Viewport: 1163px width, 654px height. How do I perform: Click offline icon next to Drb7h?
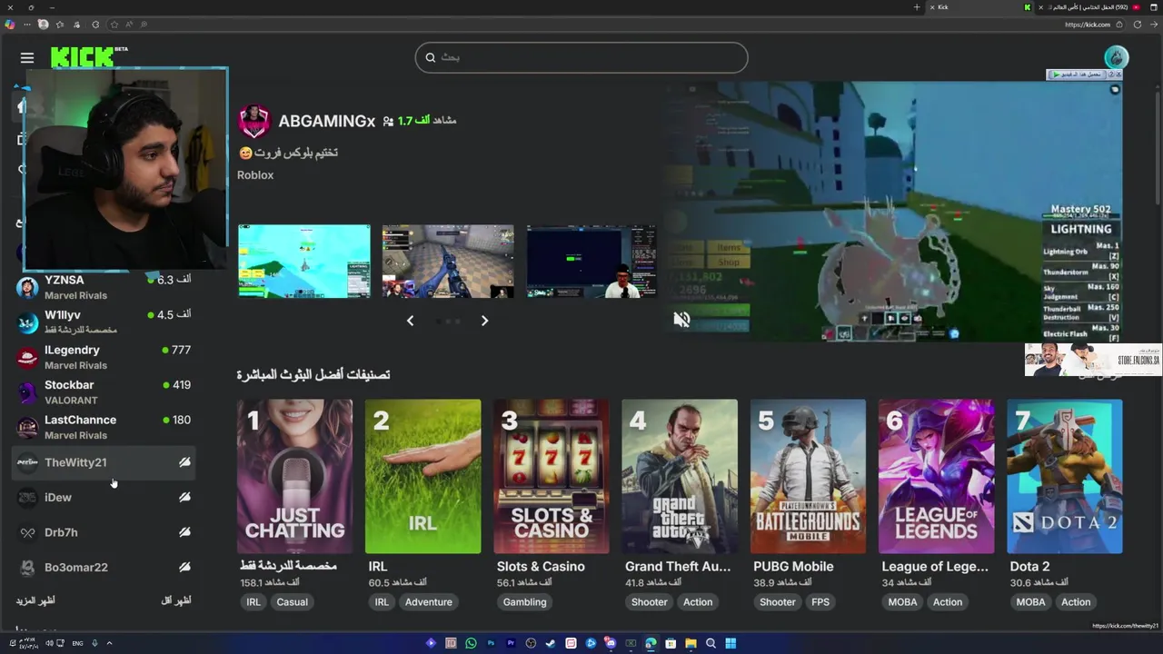tap(184, 532)
